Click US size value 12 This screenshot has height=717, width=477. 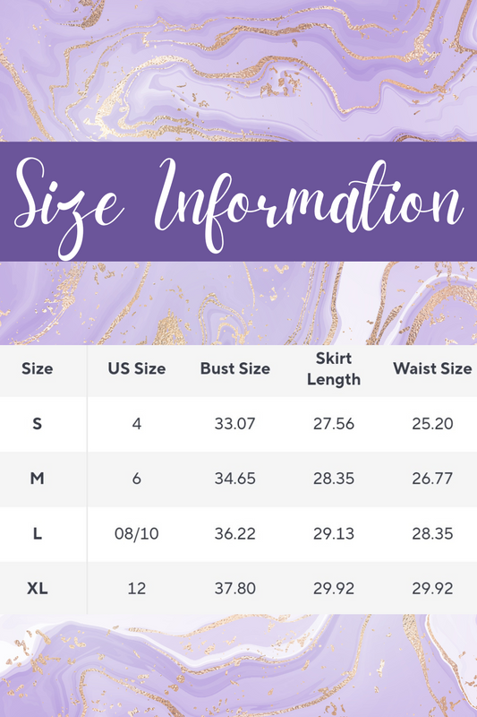coord(137,589)
